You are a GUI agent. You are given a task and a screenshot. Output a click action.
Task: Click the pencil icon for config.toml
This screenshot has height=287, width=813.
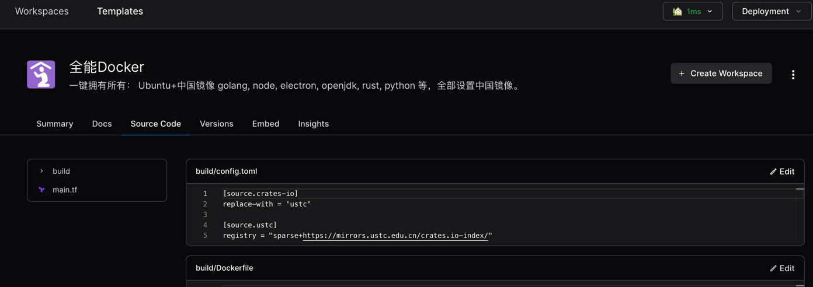click(x=773, y=171)
